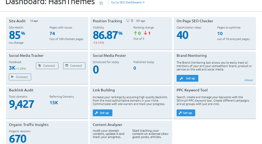The height and width of the screenshot is (144, 262).
Task: Connect Twitter in Social Media Tracker
Action: (x=47, y=66)
